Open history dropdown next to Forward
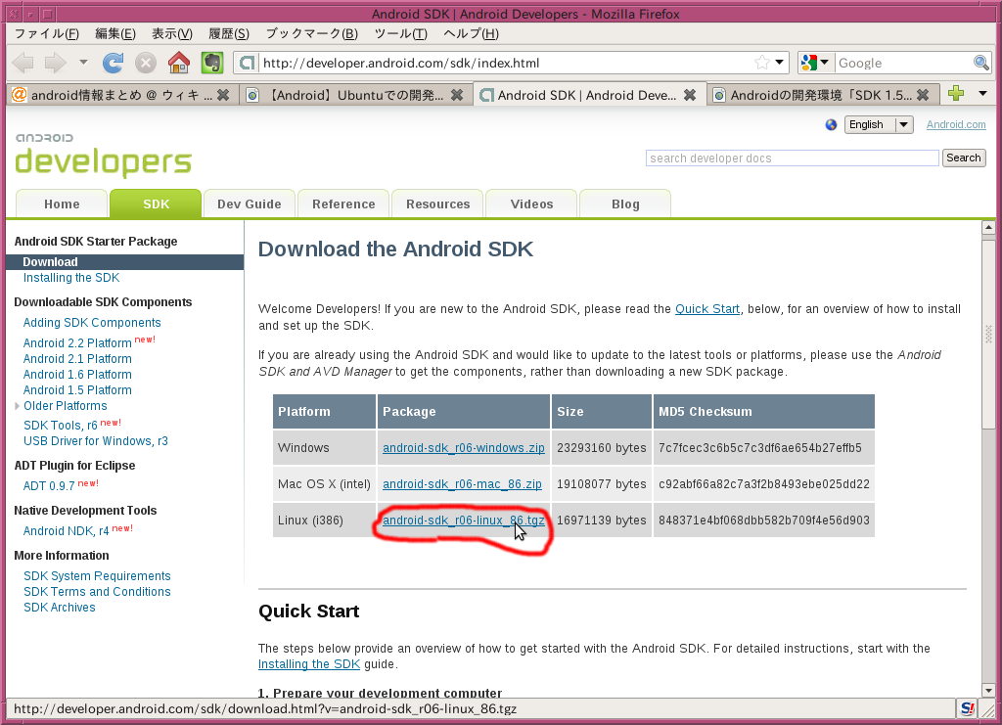The height and width of the screenshot is (725, 1002). pyautogui.click(x=83, y=63)
